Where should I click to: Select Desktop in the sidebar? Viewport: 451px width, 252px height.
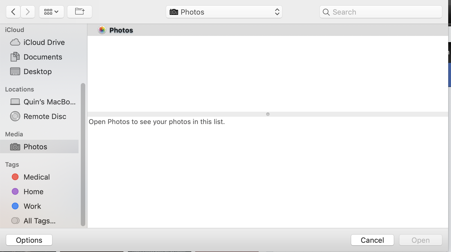click(x=38, y=72)
